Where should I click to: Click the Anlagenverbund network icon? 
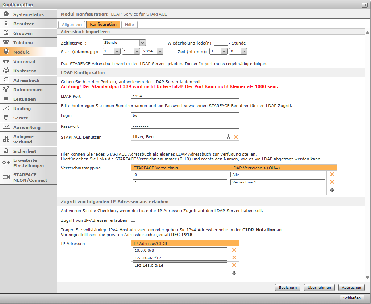pos(6,139)
